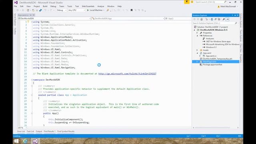Click the Undo toolbar icon
The image size is (256, 144).
[x=45, y=10]
